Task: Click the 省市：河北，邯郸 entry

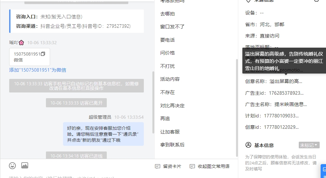Action: click(265, 25)
